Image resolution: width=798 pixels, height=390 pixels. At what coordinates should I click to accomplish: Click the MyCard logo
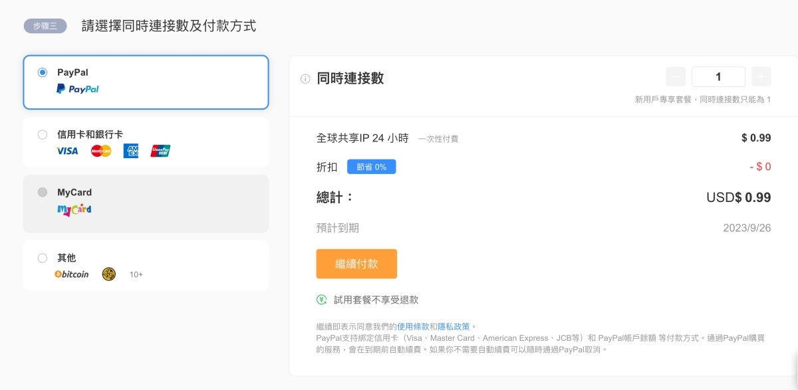[x=74, y=210]
